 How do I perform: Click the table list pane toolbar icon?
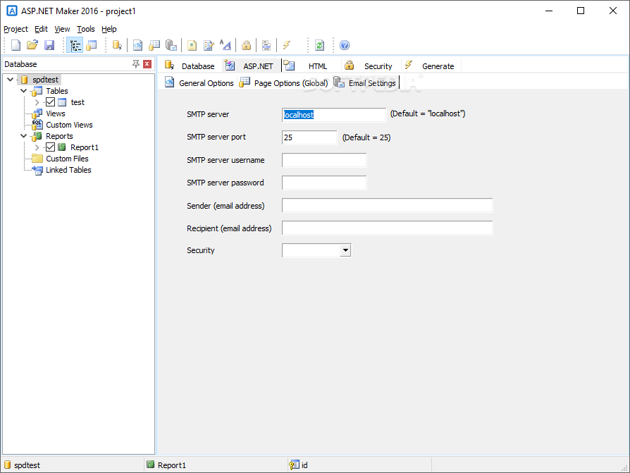[x=92, y=45]
